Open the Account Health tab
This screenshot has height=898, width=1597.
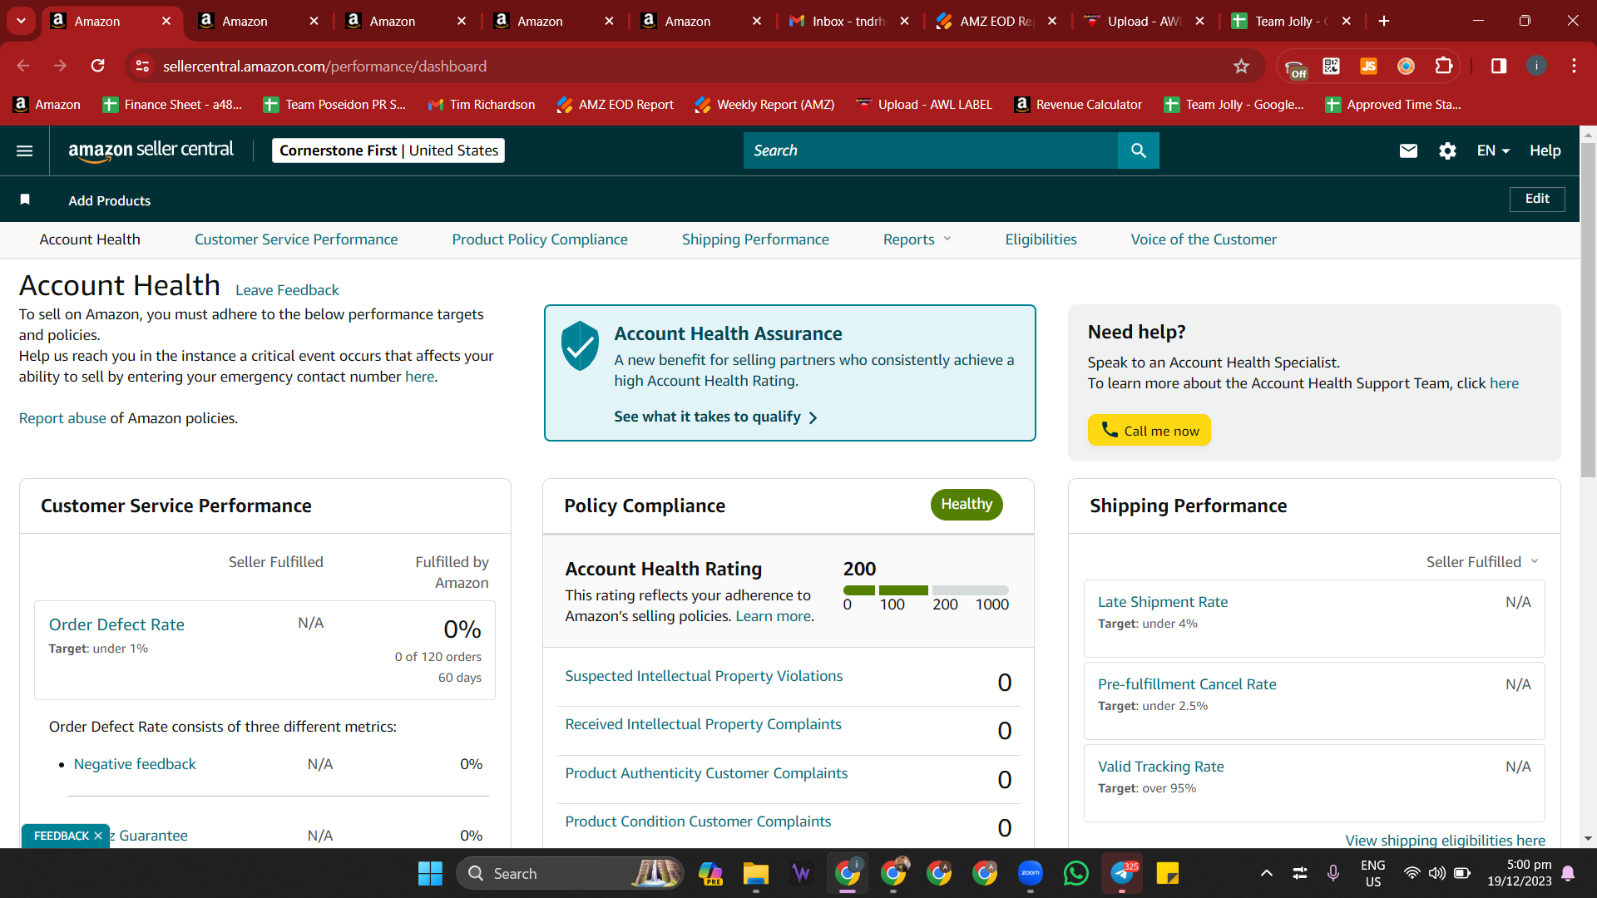[90, 239]
